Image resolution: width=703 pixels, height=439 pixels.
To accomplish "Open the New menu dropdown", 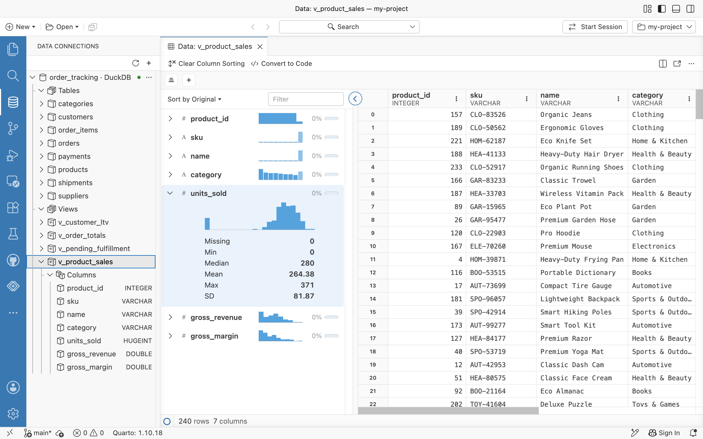I will pos(21,27).
